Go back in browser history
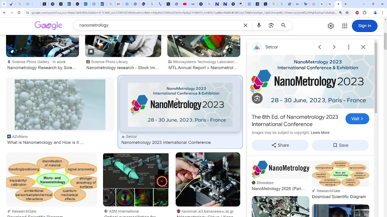The image size is (387, 217). [x=4, y=13]
